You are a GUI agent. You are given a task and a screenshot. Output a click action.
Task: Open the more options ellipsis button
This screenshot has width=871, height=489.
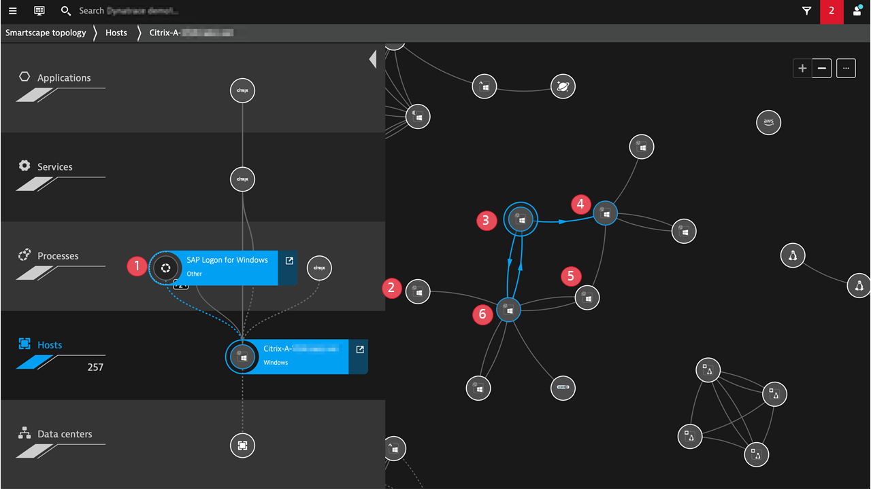click(846, 68)
